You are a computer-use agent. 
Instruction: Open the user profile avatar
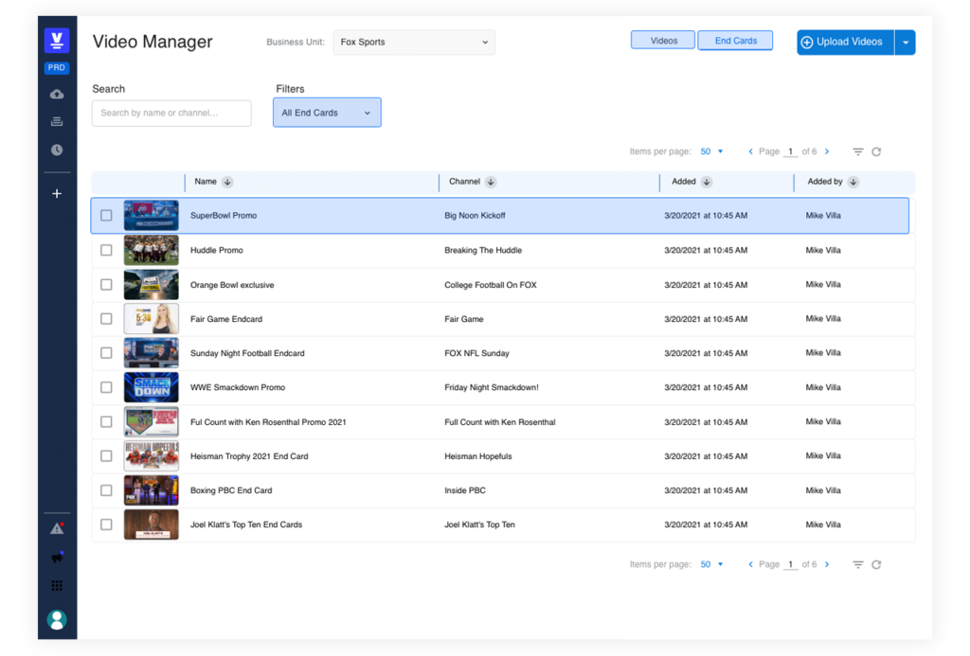(57, 620)
